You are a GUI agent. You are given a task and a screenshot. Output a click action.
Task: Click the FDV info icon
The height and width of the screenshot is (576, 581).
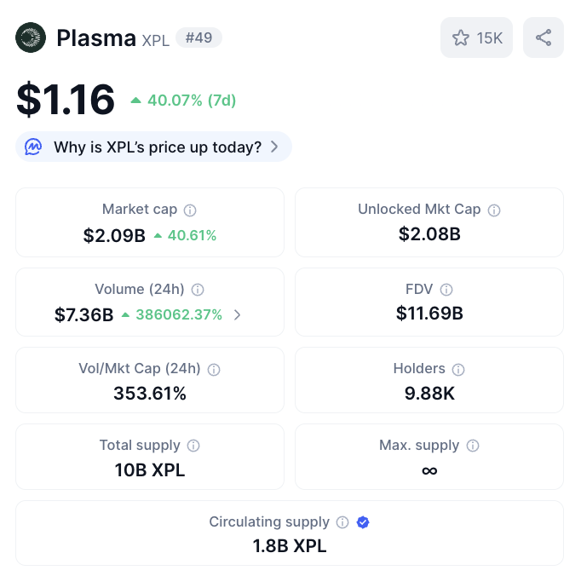click(x=446, y=290)
